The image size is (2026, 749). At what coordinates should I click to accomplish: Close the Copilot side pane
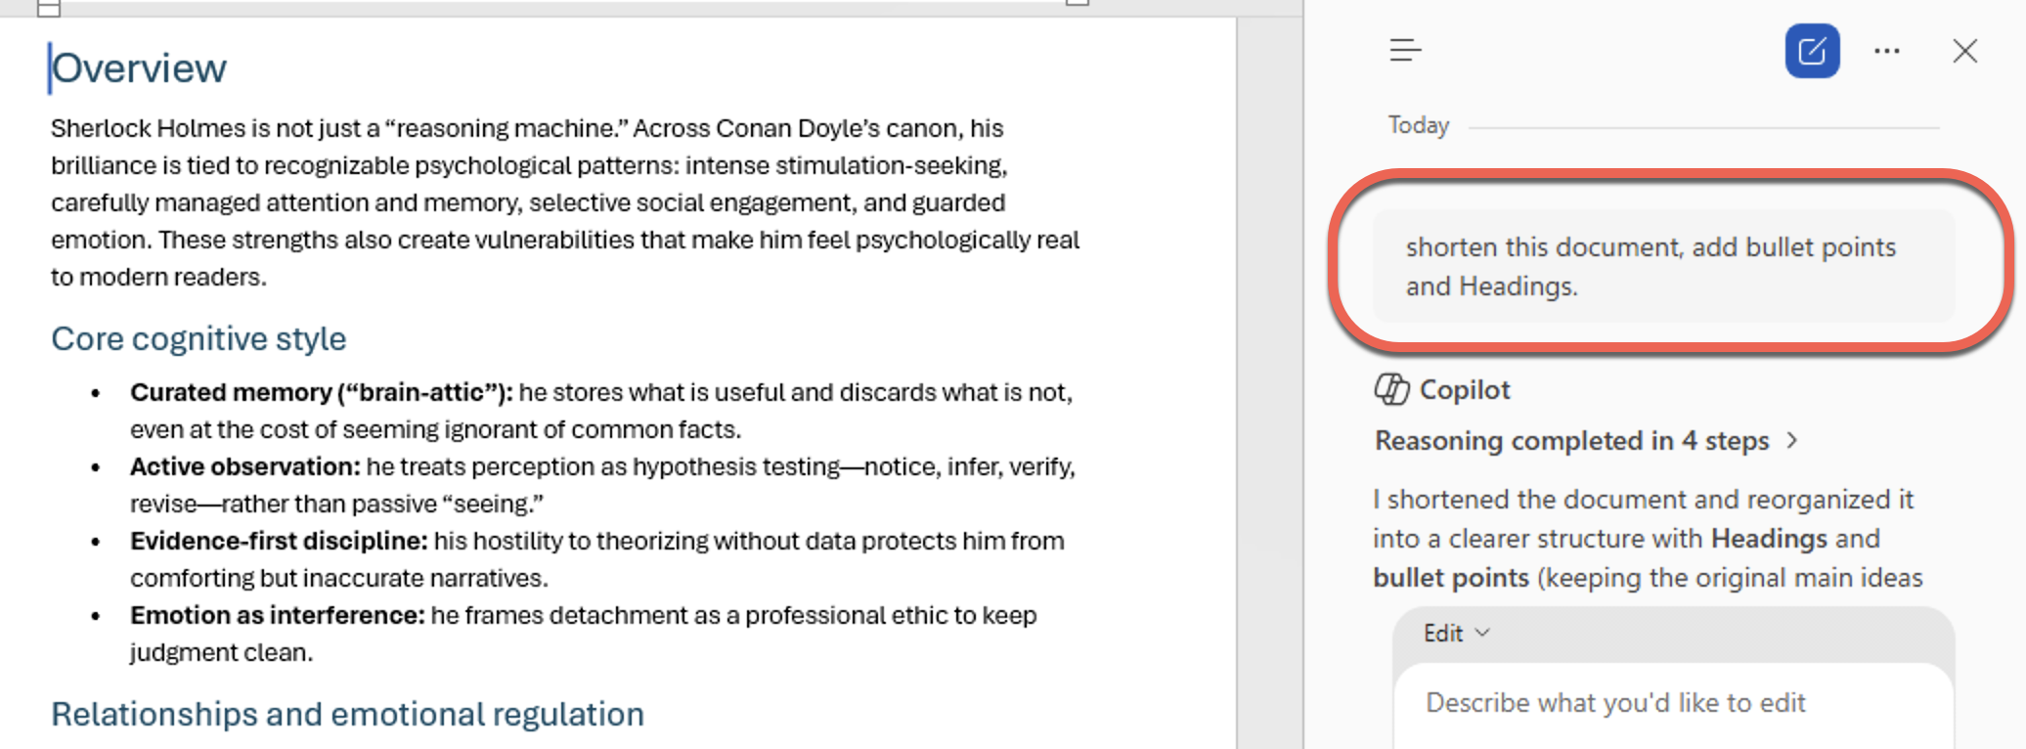tap(1964, 51)
